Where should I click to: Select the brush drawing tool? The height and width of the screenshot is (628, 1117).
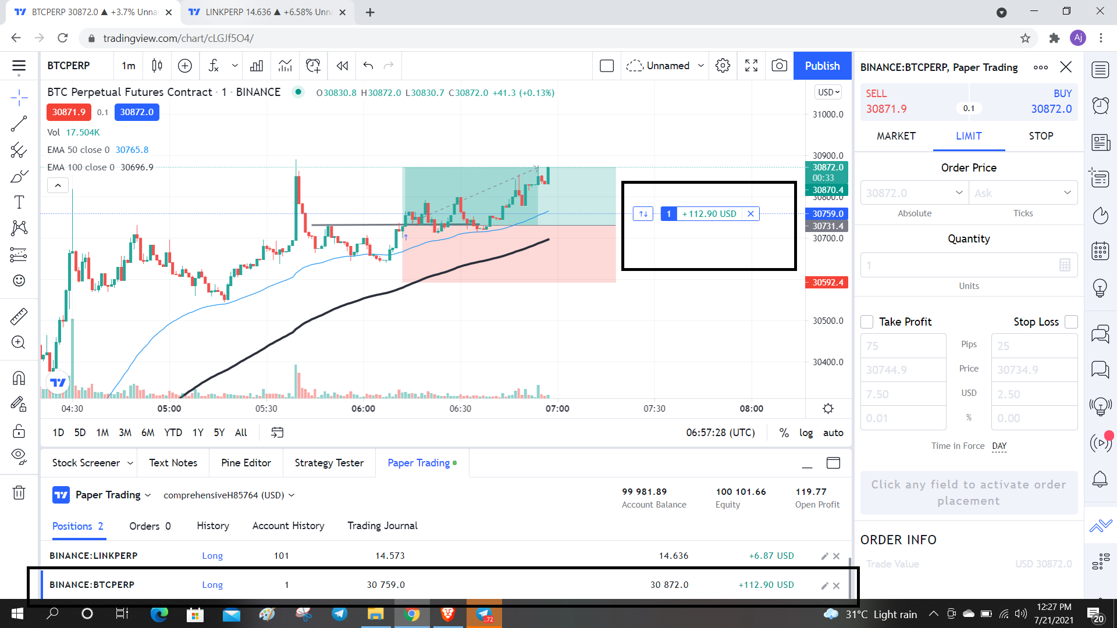[19, 176]
